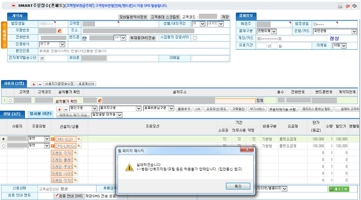Image resolution: width=361 pixels, height=200 pixels.
Task: Click the search icon in first 프레임-지지대 row
Action: 76,153
